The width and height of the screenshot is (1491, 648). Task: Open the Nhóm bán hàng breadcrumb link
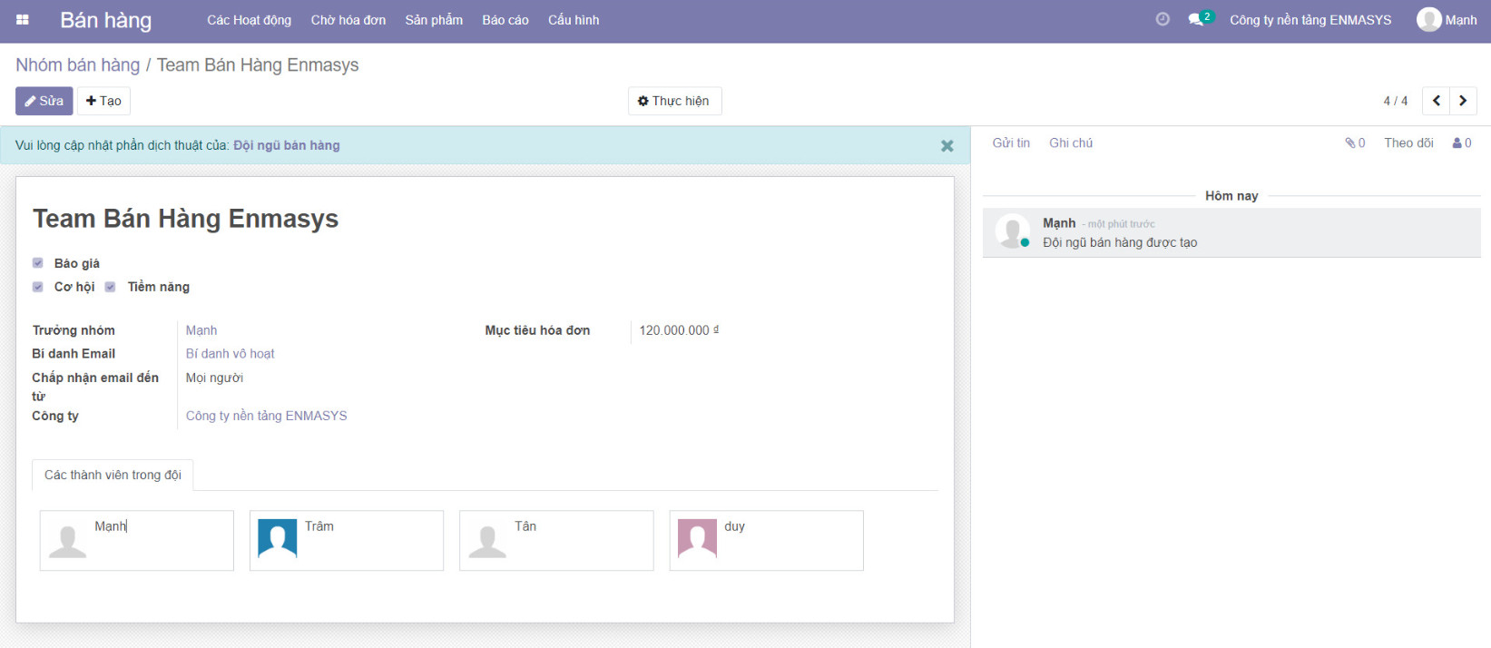(77, 65)
